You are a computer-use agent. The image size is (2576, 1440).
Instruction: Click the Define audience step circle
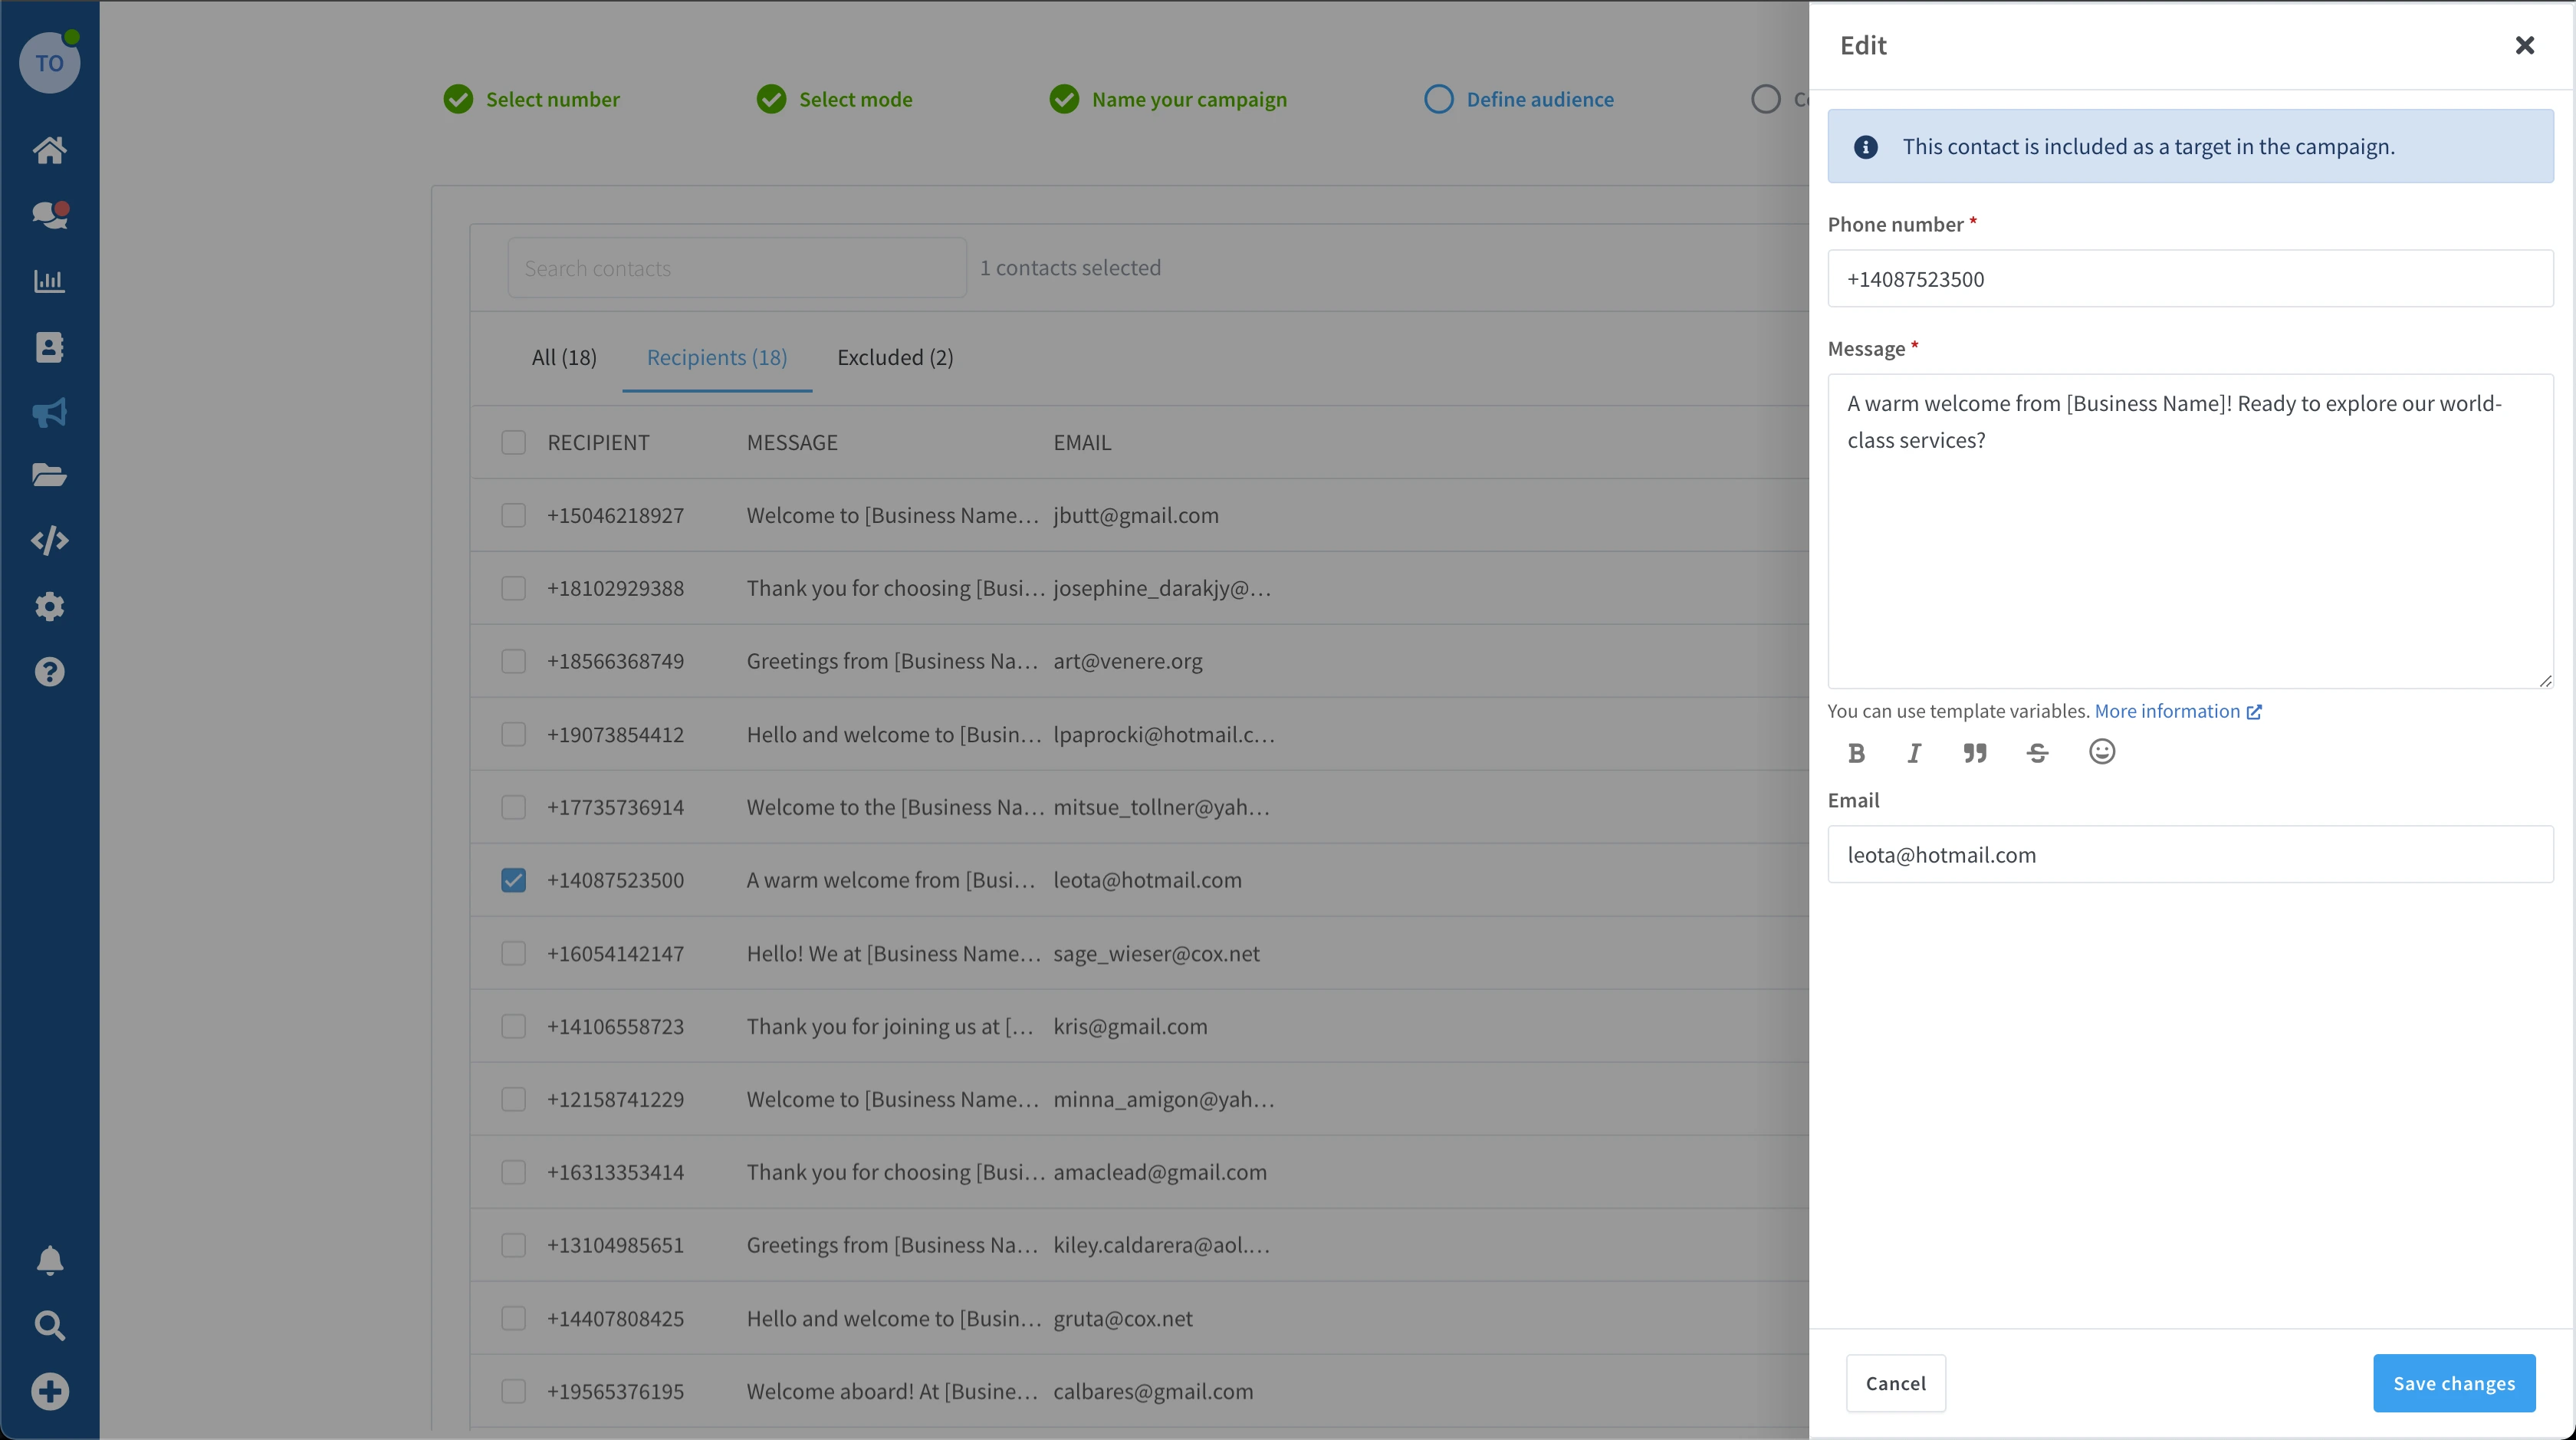coord(1438,99)
